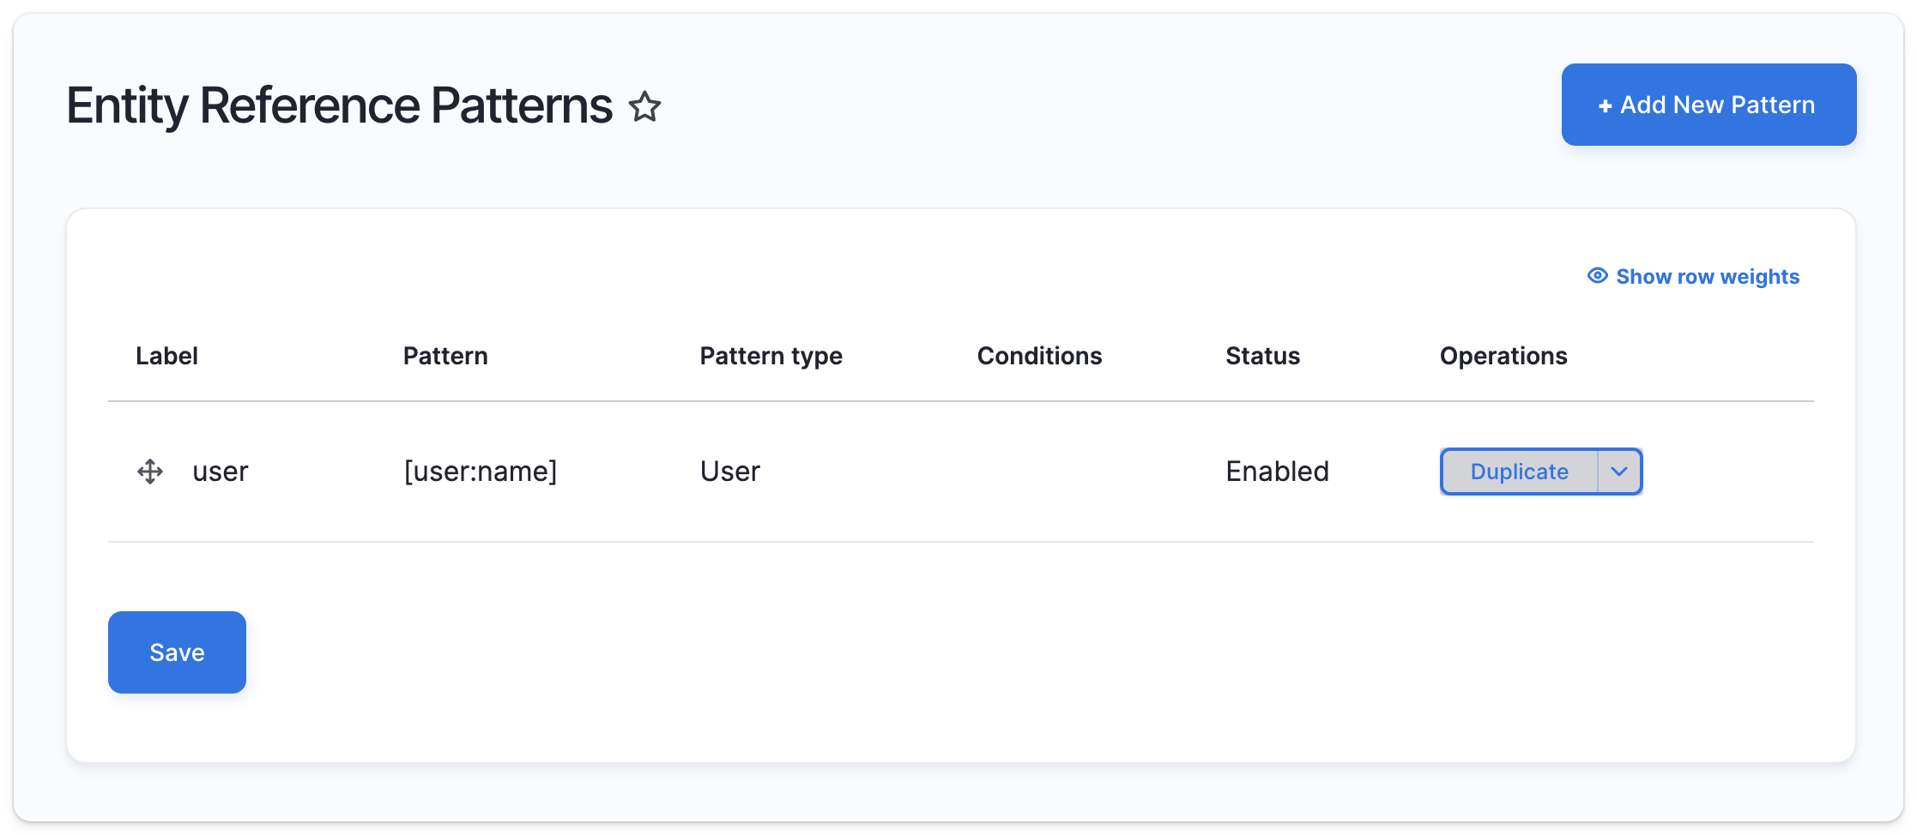Select the Pattern type column header
This screenshot has height=835, width=1917.
click(x=771, y=356)
